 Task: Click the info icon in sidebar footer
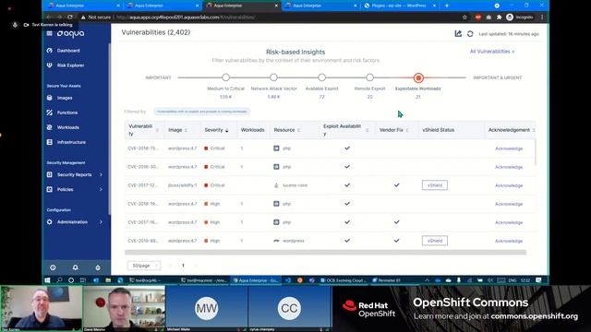(x=53, y=267)
